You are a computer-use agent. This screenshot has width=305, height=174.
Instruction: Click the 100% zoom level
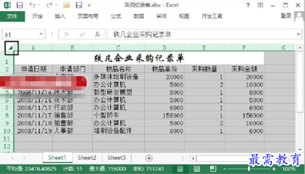coord(289,169)
